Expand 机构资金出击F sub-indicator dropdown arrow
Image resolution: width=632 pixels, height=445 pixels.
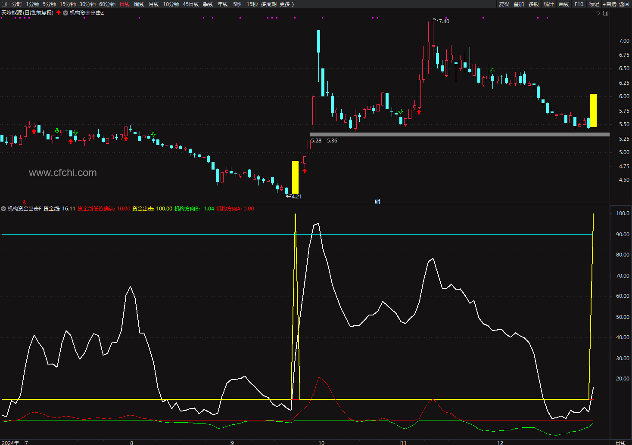click(3, 209)
